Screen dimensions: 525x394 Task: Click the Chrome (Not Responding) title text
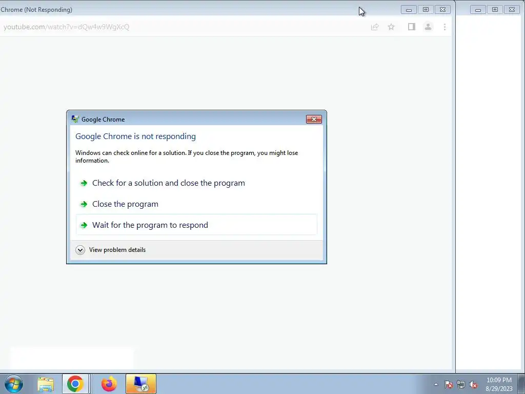[x=36, y=10]
